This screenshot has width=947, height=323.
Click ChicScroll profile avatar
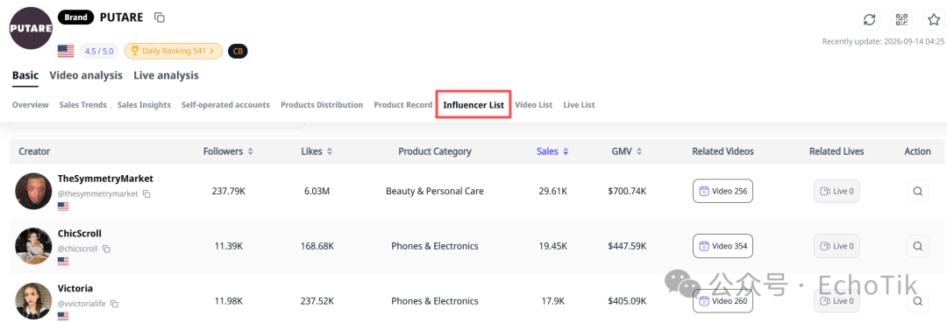point(33,246)
